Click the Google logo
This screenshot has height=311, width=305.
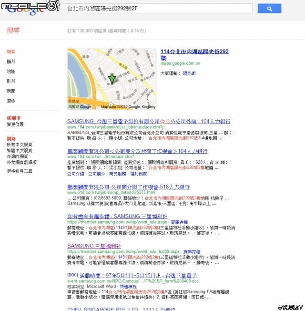coord(26,10)
